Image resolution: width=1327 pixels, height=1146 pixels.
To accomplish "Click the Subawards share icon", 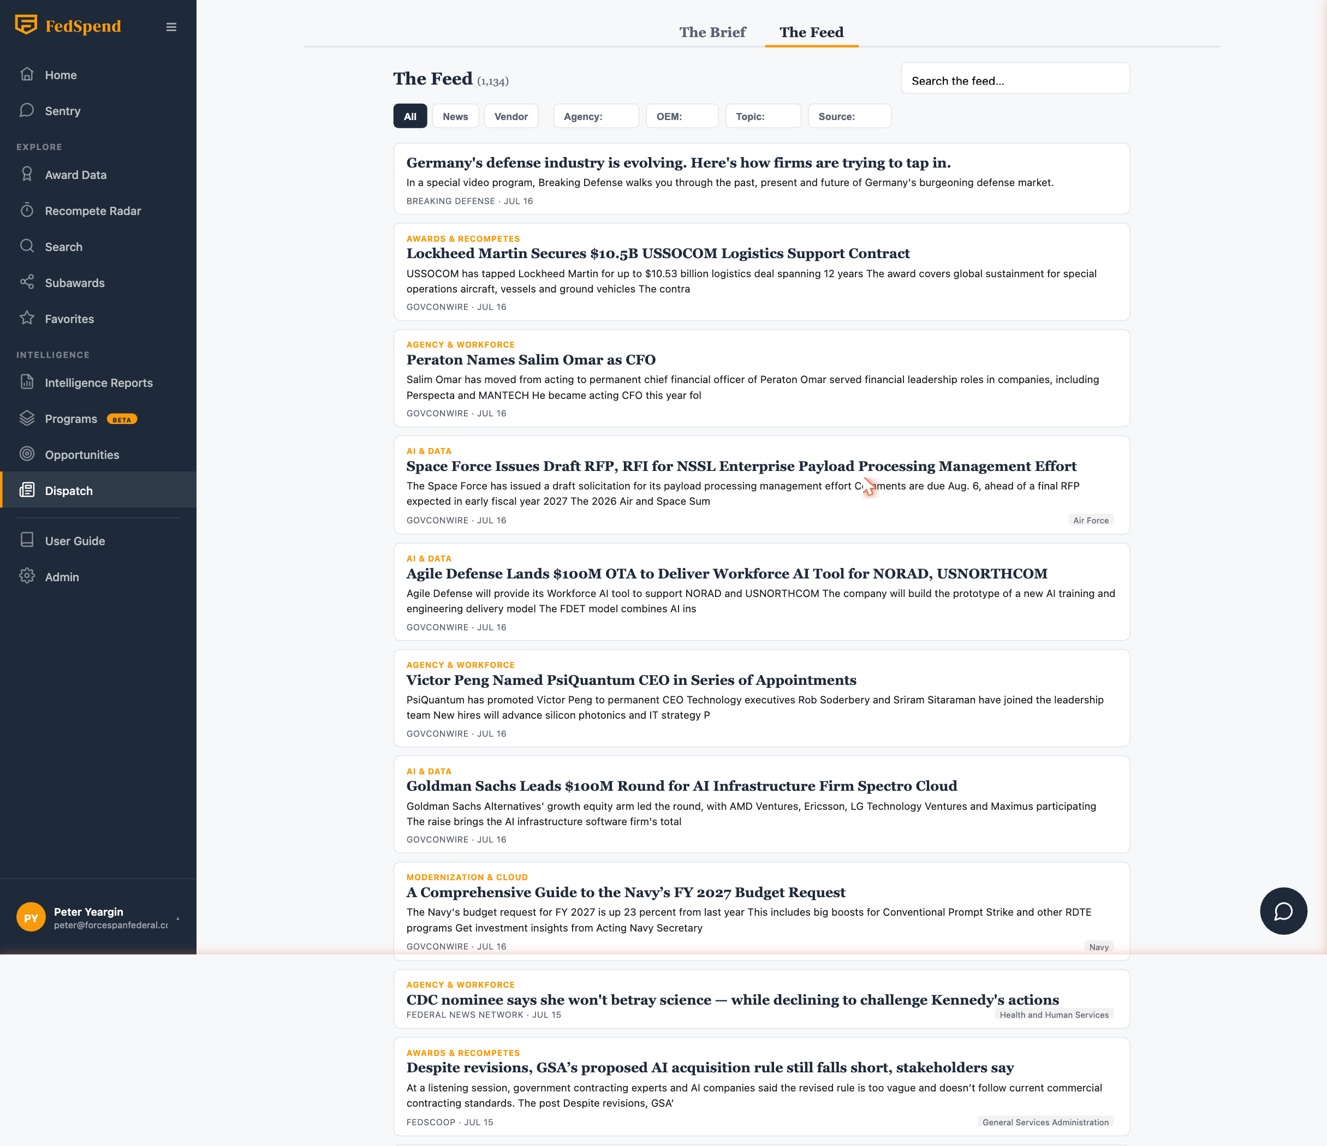I will (27, 282).
